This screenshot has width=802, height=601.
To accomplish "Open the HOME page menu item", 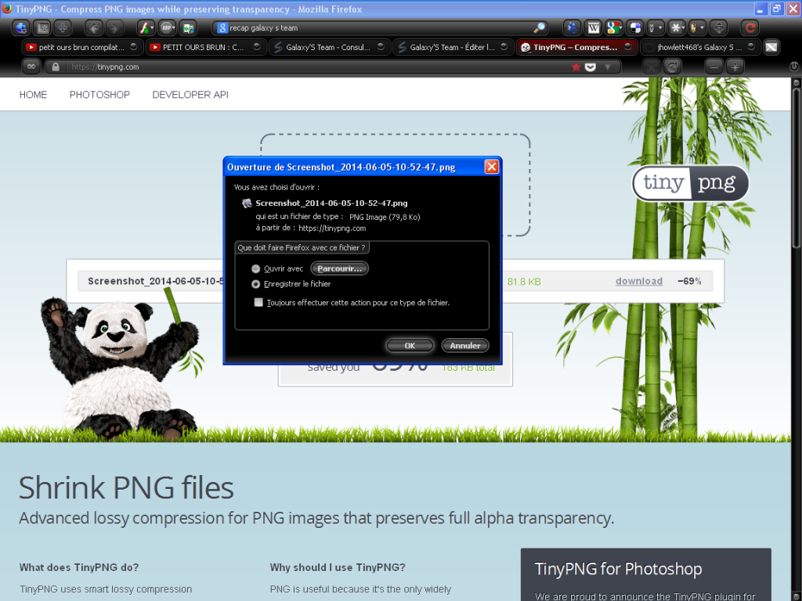I will click(33, 95).
